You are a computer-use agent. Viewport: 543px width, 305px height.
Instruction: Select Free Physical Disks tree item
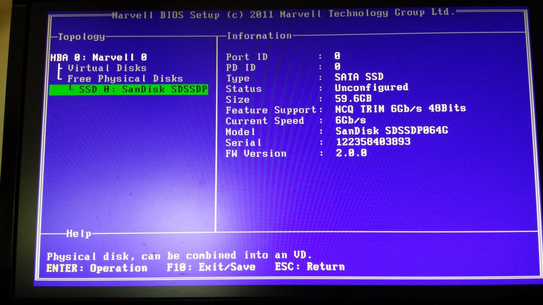pos(125,79)
